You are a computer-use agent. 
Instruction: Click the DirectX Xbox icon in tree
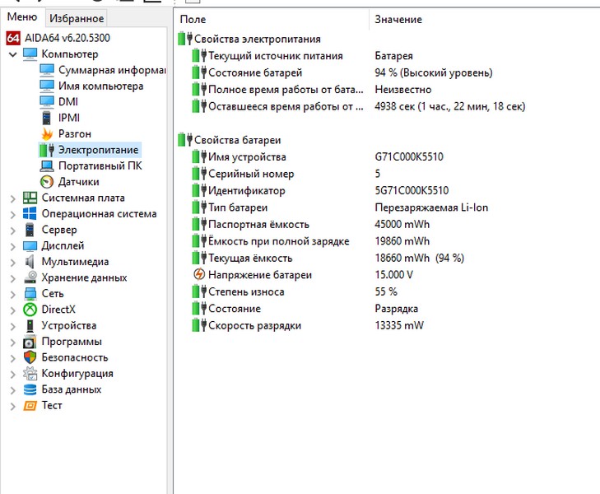click(x=30, y=310)
